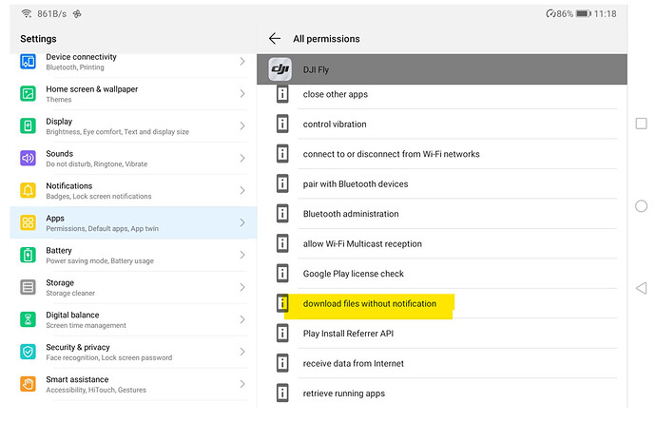Viewport: 656px width, 422px height.
Task: Tap the Wi-Fi status bar icon
Action: (27, 14)
